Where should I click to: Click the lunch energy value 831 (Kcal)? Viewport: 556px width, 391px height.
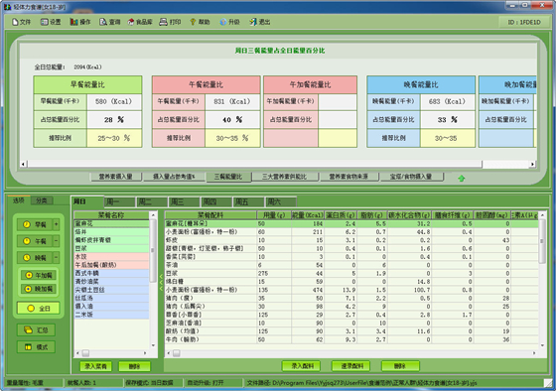click(x=232, y=102)
